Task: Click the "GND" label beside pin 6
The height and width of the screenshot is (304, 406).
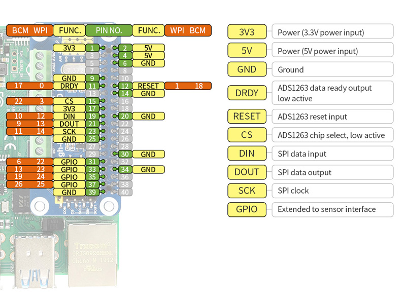Action: [x=148, y=63]
